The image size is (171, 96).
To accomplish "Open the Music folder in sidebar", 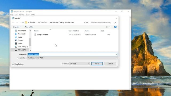I will (20, 37).
